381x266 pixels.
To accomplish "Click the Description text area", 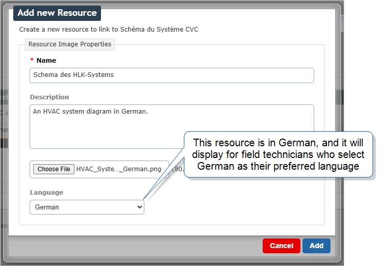I will [x=172, y=126].
